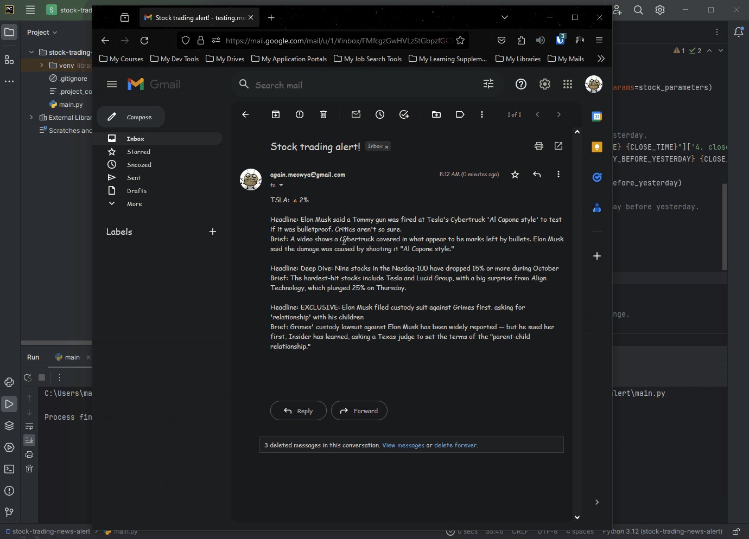Open Gmail toolbar More options menu
Image resolution: width=749 pixels, height=539 pixels.
[482, 114]
